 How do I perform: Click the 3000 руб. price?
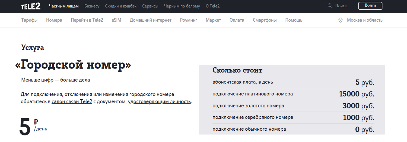coord(358,106)
